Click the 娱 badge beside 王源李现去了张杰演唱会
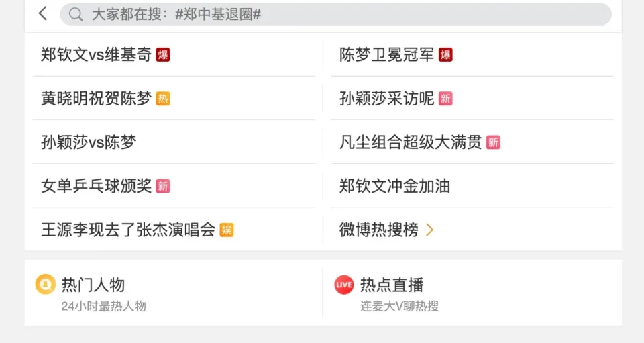Viewport: 644px width, 343px height. 227,230
